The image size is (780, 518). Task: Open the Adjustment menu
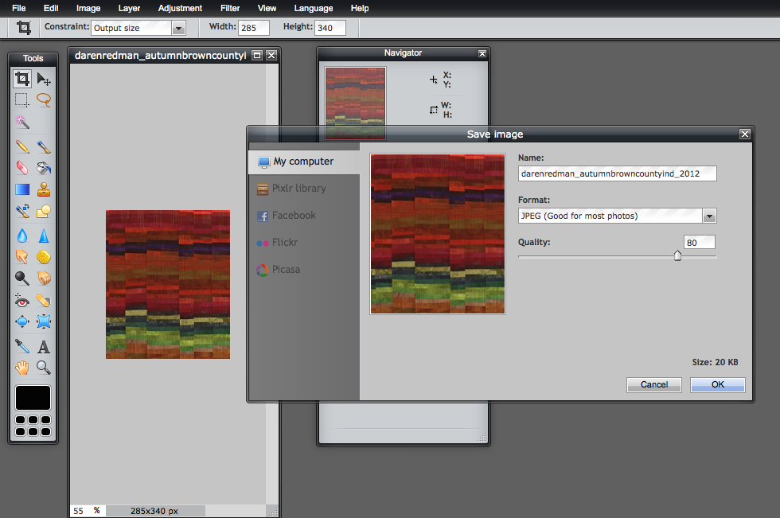click(180, 8)
